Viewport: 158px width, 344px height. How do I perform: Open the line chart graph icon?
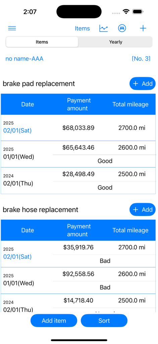103,28
